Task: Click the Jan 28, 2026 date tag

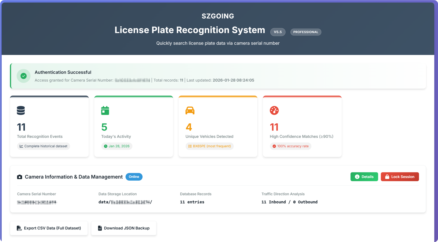Action: pos(117,146)
